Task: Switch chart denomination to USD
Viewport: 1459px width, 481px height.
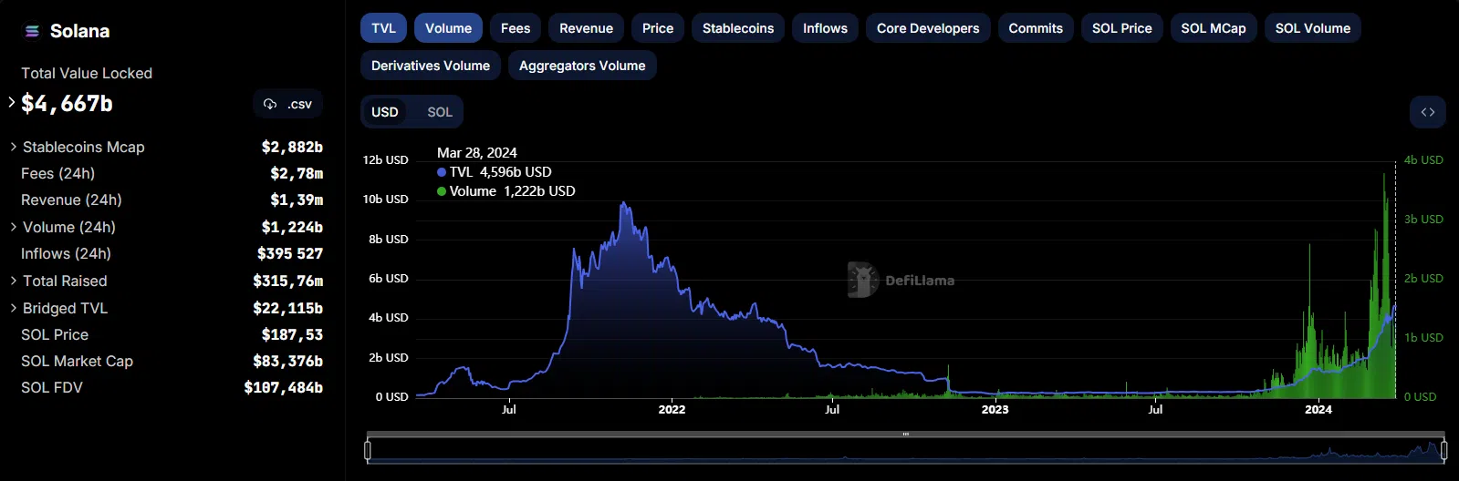Action: (x=385, y=112)
